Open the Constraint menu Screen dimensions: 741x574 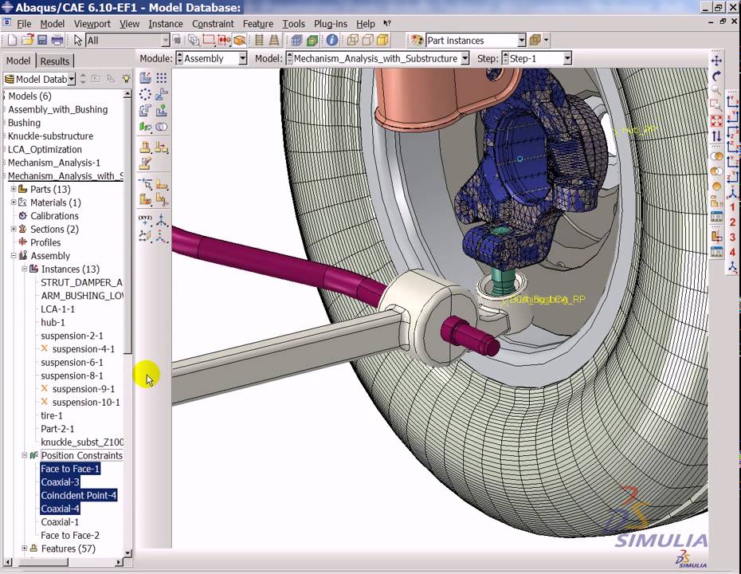[213, 24]
